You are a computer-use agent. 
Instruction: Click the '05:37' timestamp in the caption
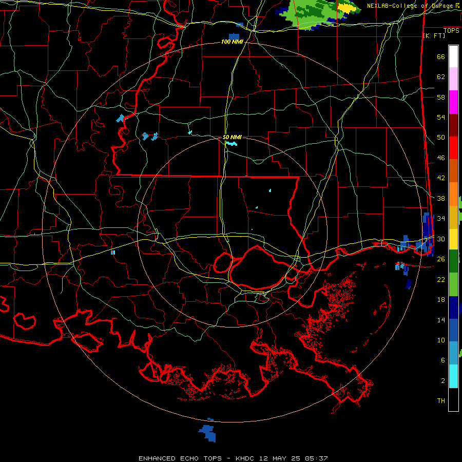click(x=316, y=458)
